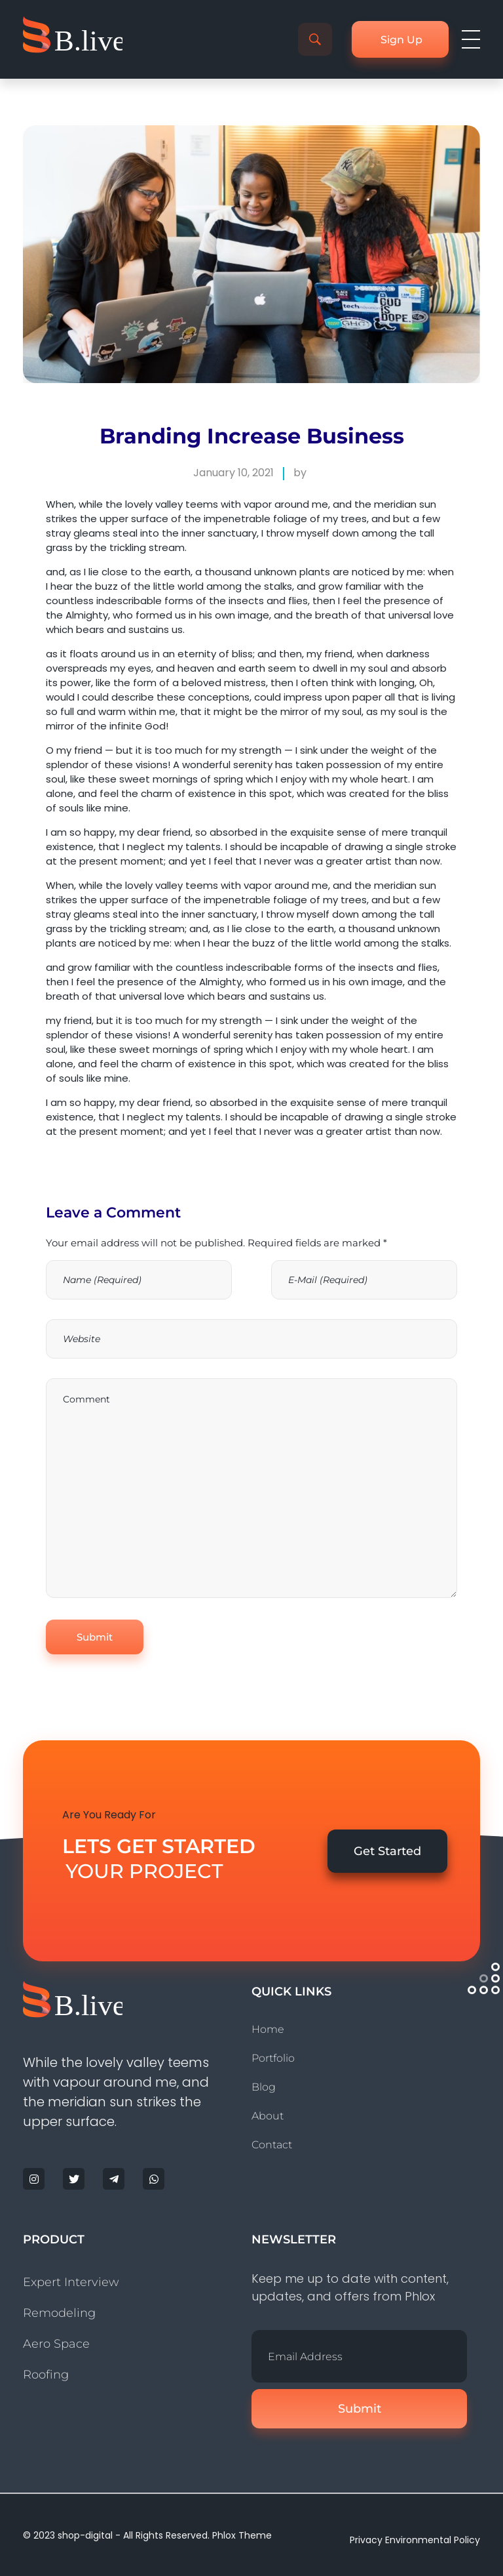Viewport: 503px width, 2576px height.
Task: Click into the Website field
Action: pos(251,1338)
